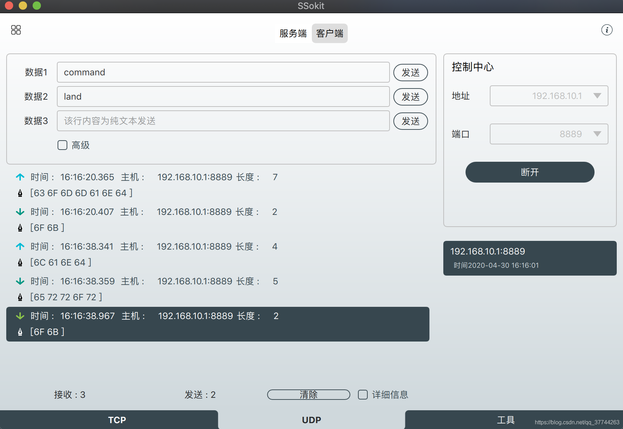This screenshot has height=429, width=623.
Task: Click the 断开 disconnect button
Action: (x=530, y=172)
